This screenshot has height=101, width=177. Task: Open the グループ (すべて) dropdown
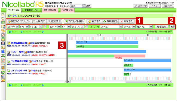[111, 27]
